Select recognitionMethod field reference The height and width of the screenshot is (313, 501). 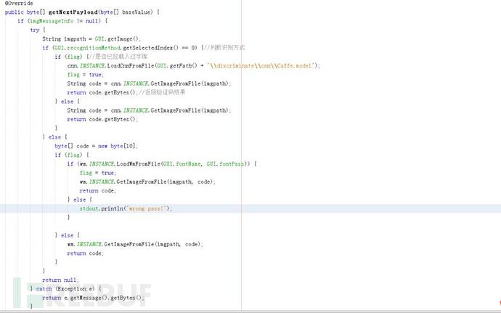click(94, 48)
